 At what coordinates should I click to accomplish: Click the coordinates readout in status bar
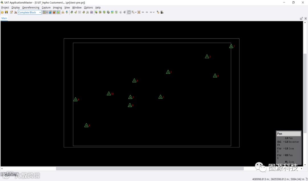click(278, 179)
